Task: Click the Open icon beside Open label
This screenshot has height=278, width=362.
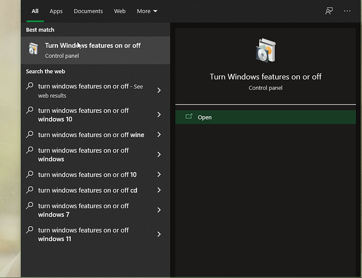Action: click(x=189, y=116)
